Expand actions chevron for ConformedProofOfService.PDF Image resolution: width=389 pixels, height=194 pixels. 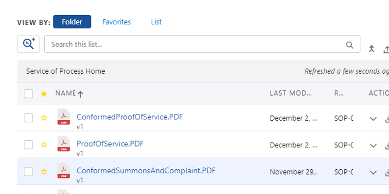point(373,119)
